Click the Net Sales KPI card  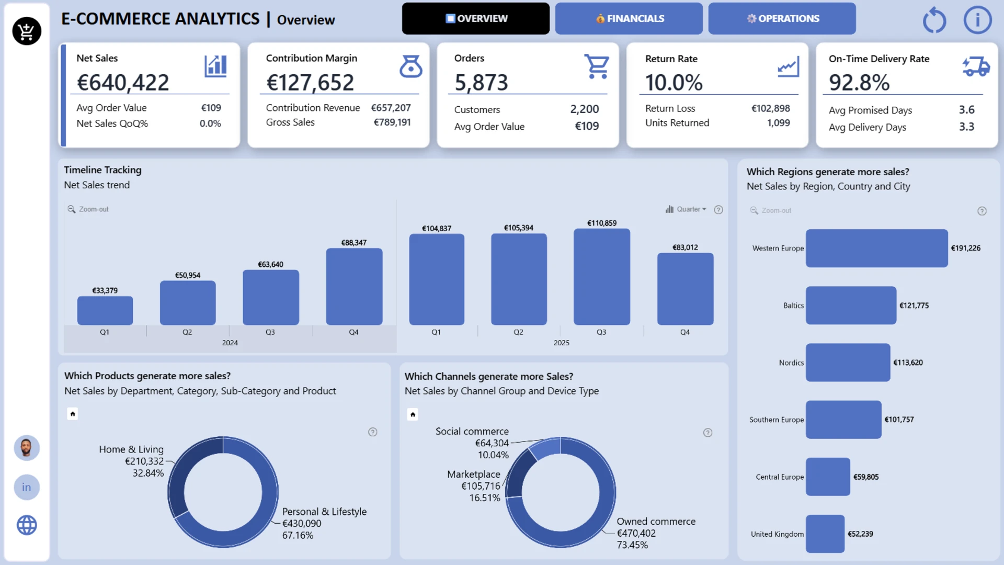149,95
